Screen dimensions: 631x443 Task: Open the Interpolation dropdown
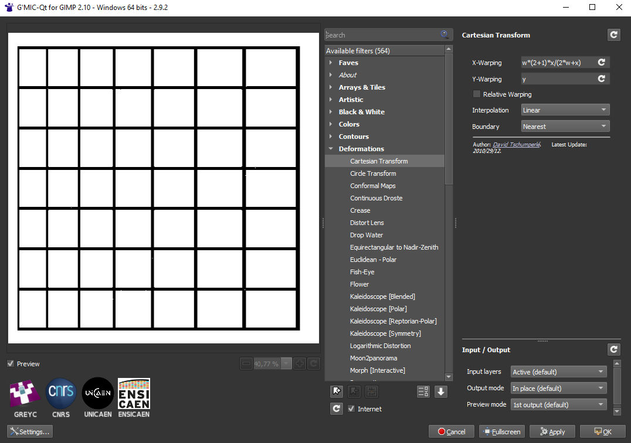click(565, 110)
